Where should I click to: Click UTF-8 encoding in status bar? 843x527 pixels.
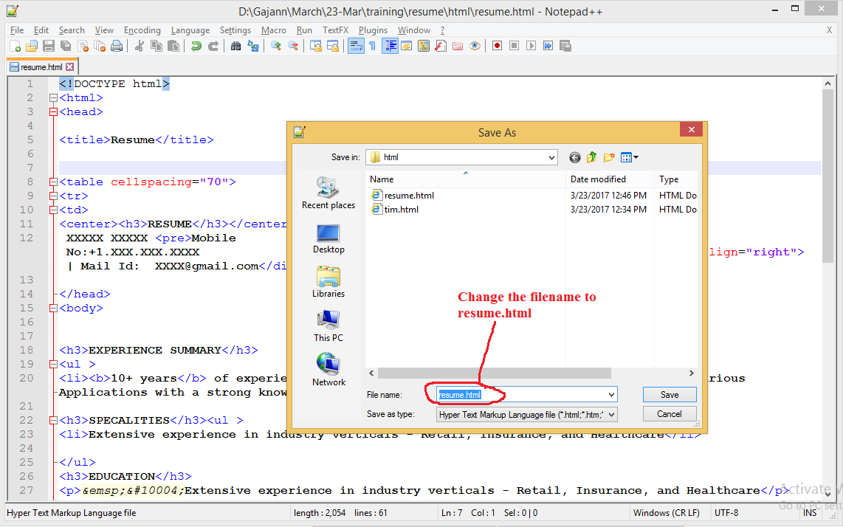[x=726, y=513]
